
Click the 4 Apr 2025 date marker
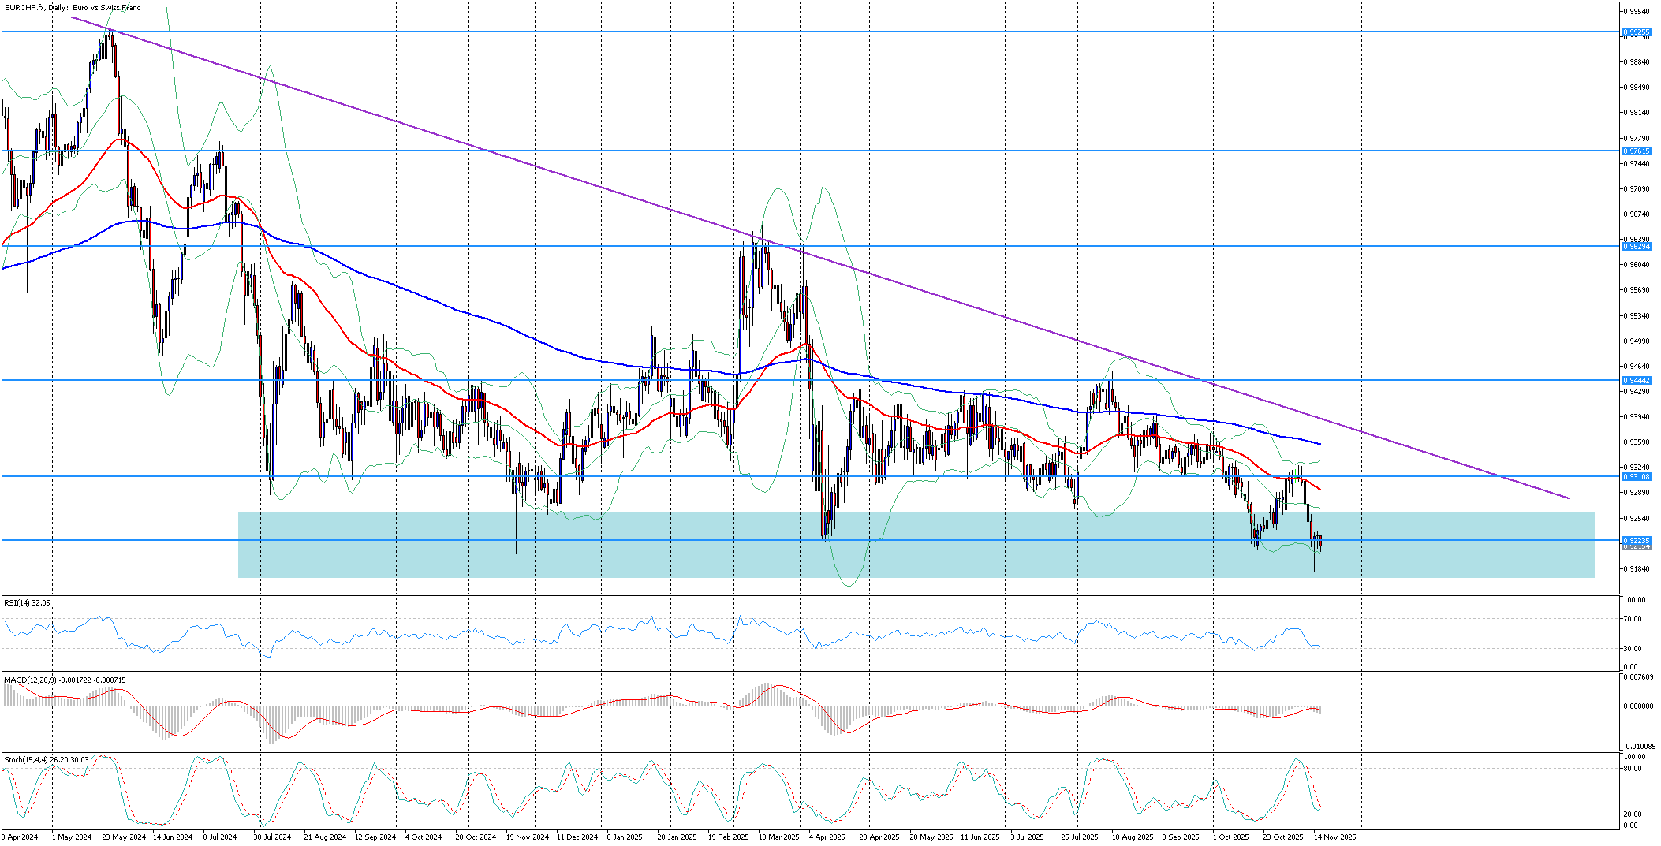click(827, 837)
